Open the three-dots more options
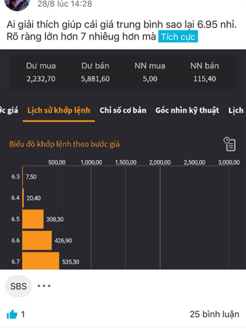Screen dimensions: 246x329 click(44, 286)
